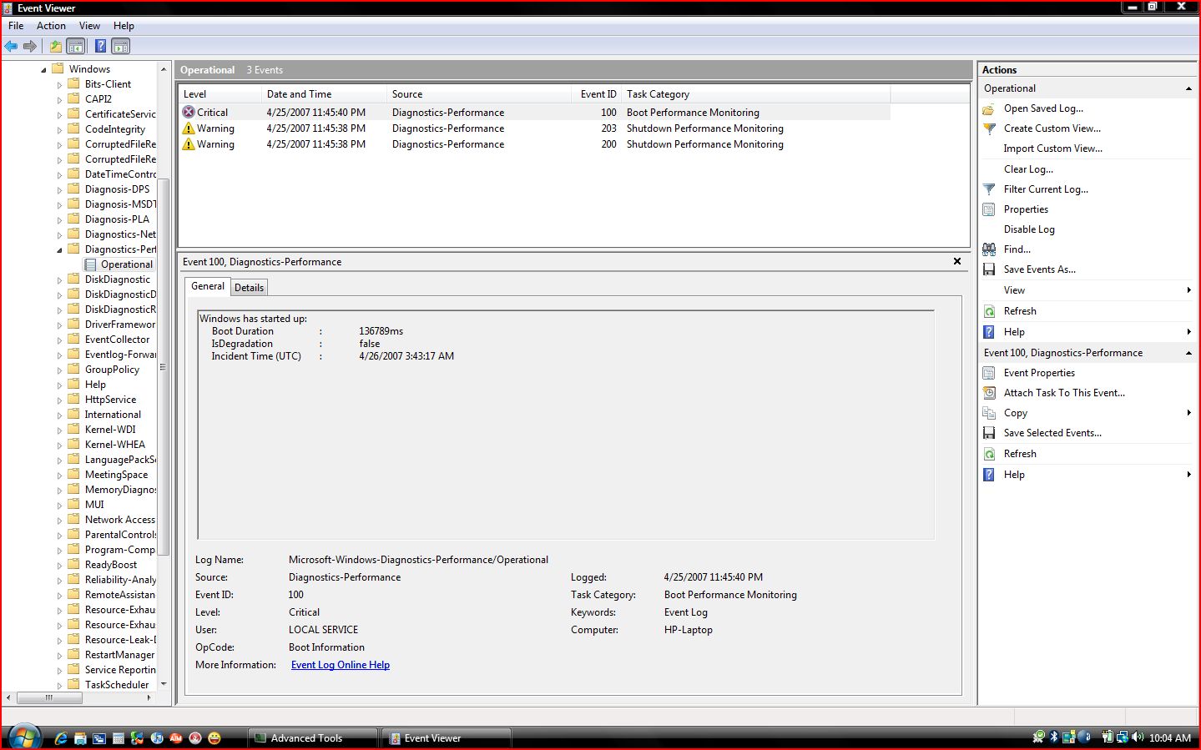Open the Copy submenu arrow
The image size is (1201, 750).
(1188, 413)
